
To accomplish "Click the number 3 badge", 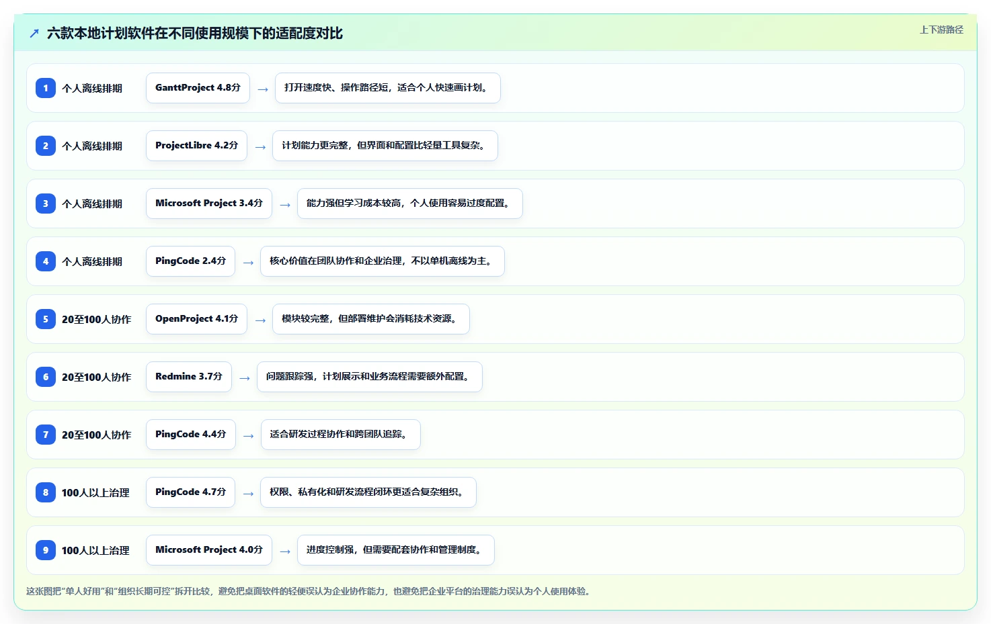I will [x=46, y=204].
